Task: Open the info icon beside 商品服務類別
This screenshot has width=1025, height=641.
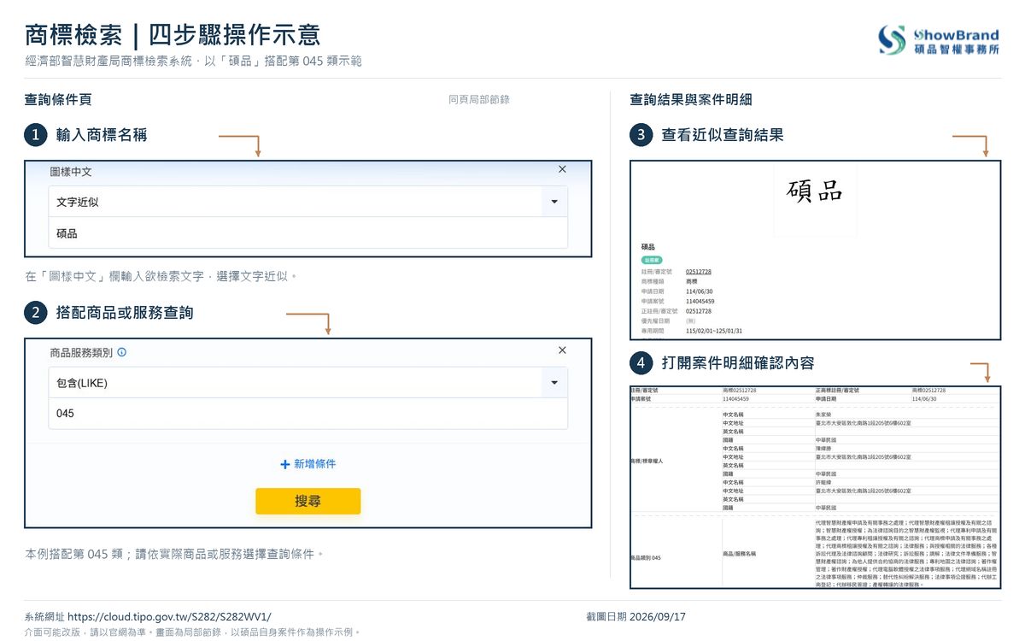Action: tap(121, 352)
